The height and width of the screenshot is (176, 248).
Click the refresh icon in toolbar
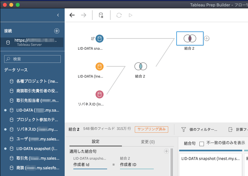pos(119,15)
